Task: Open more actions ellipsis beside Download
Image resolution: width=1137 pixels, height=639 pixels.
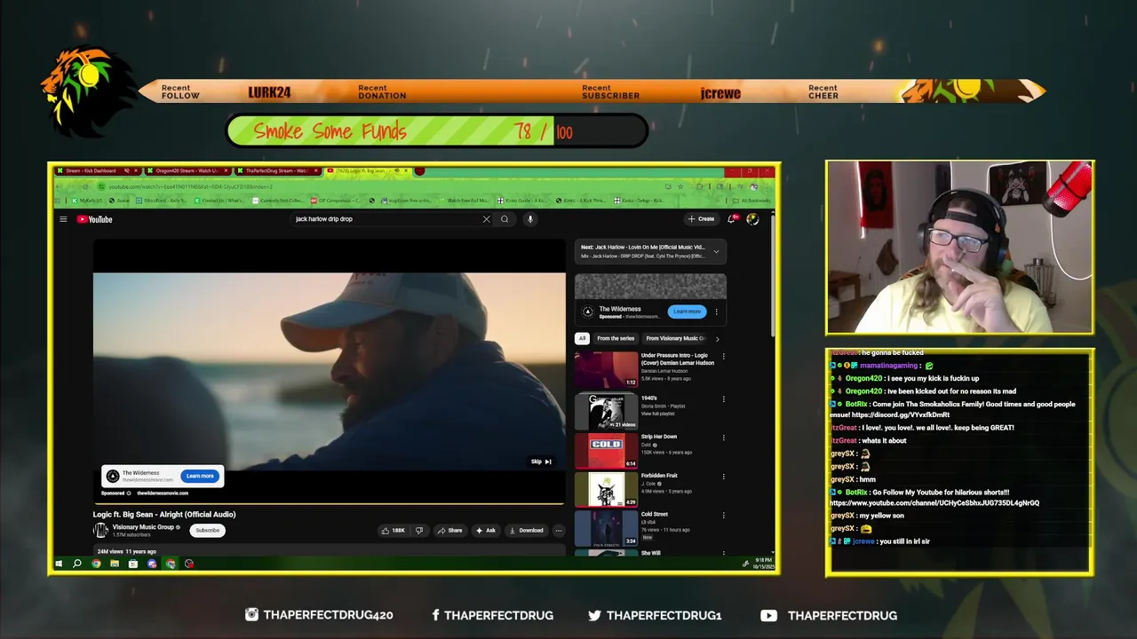Action: [558, 531]
